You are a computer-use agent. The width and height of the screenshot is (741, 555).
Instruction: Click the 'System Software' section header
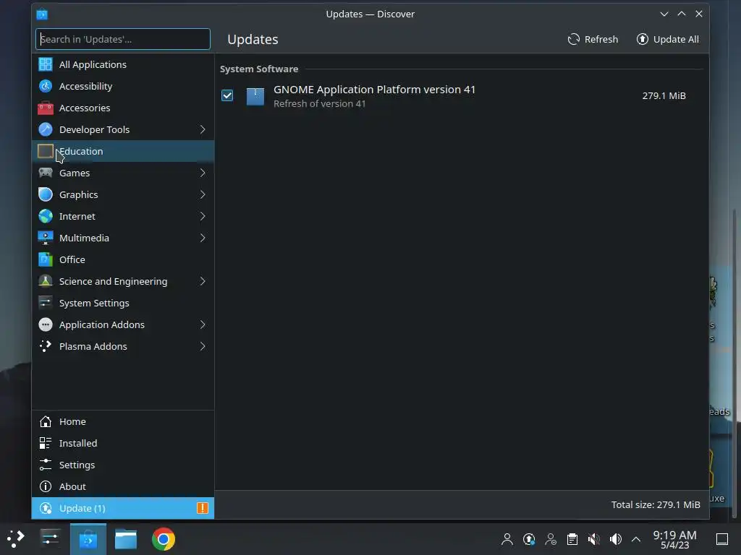259,69
